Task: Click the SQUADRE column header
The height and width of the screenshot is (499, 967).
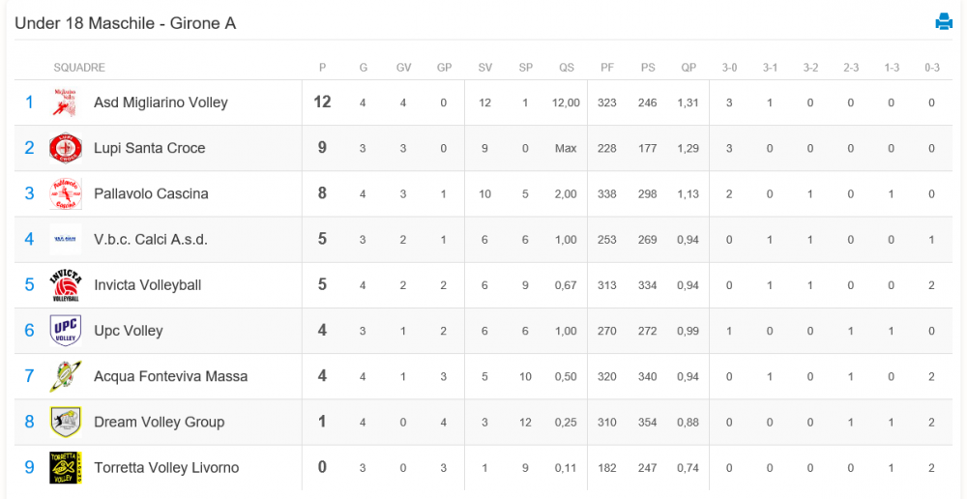Action: (x=79, y=68)
